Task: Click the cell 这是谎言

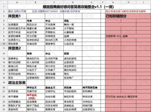Action: pyautogui.click(x=73, y=62)
